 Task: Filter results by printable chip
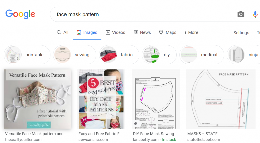point(27,55)
